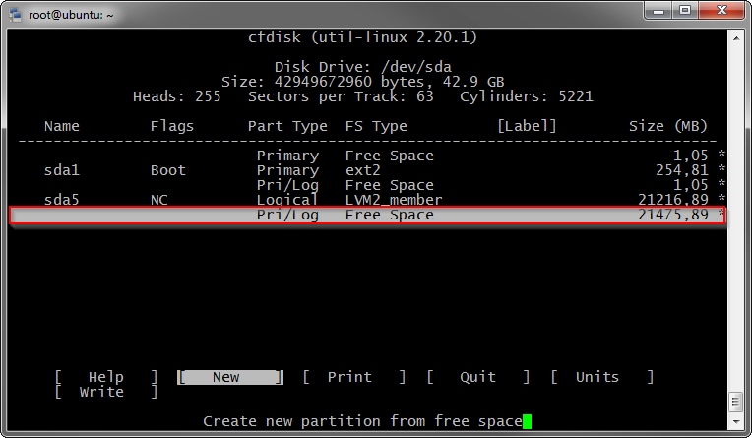Pick the Units menu option
Image resolution: width=752 pixels, height=438 pixels.
pyautogui.click(x=597, y=377)
